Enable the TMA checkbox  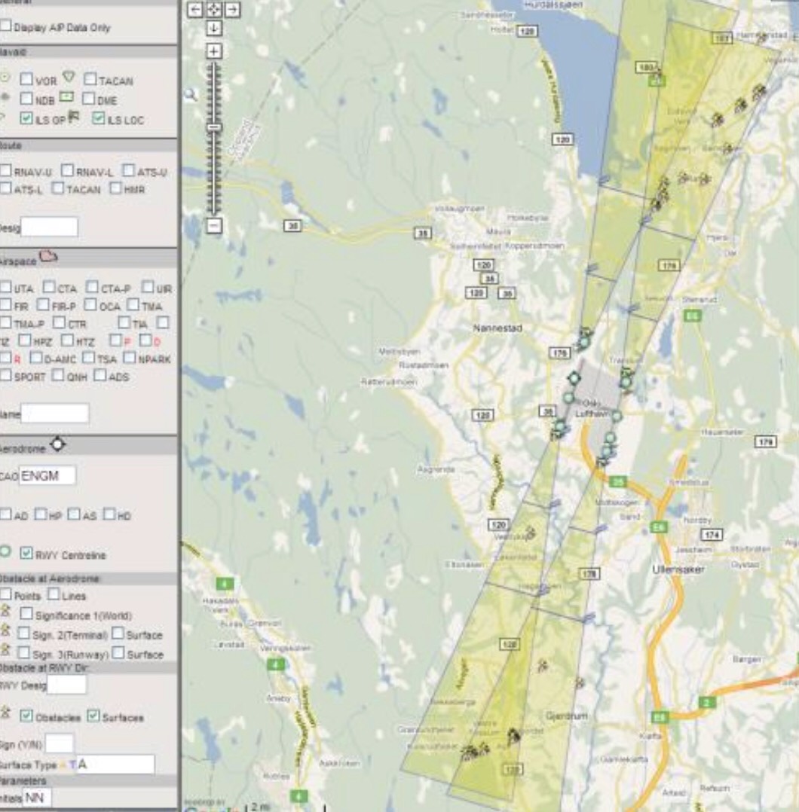point(133,304)
